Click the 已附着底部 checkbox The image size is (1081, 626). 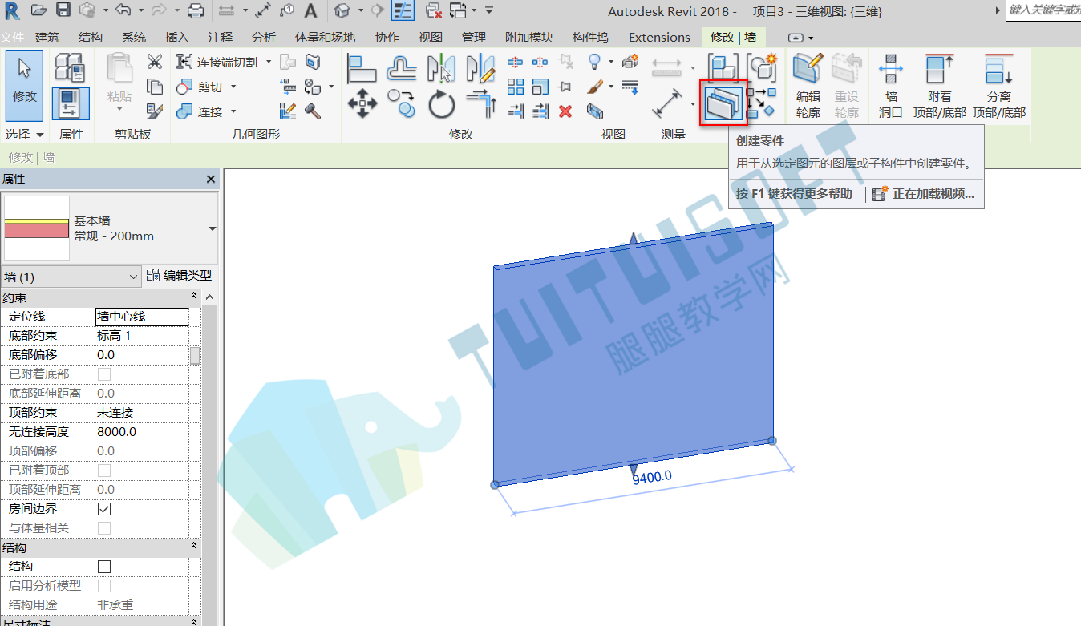[104, 374]
